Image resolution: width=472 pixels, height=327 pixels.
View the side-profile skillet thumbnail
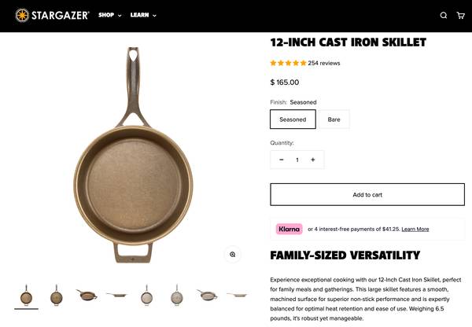[116, 296]
